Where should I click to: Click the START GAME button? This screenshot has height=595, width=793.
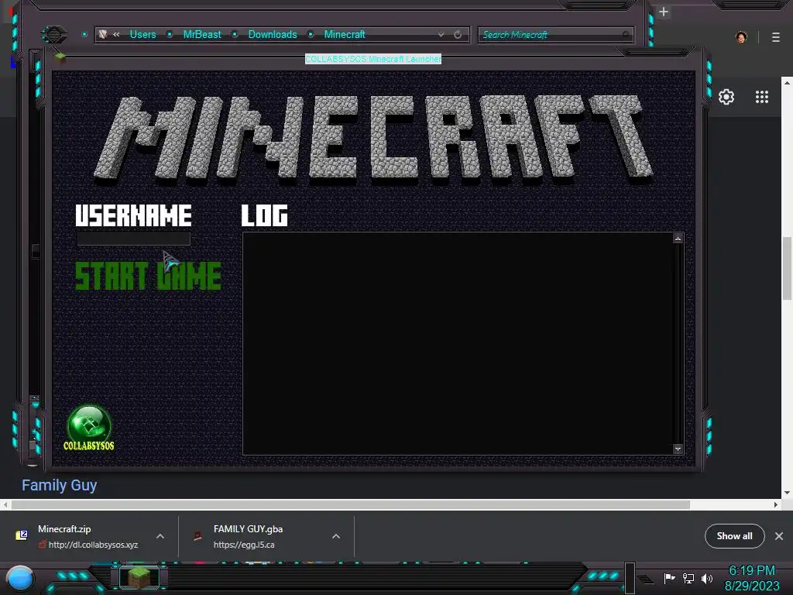point(148,276)
